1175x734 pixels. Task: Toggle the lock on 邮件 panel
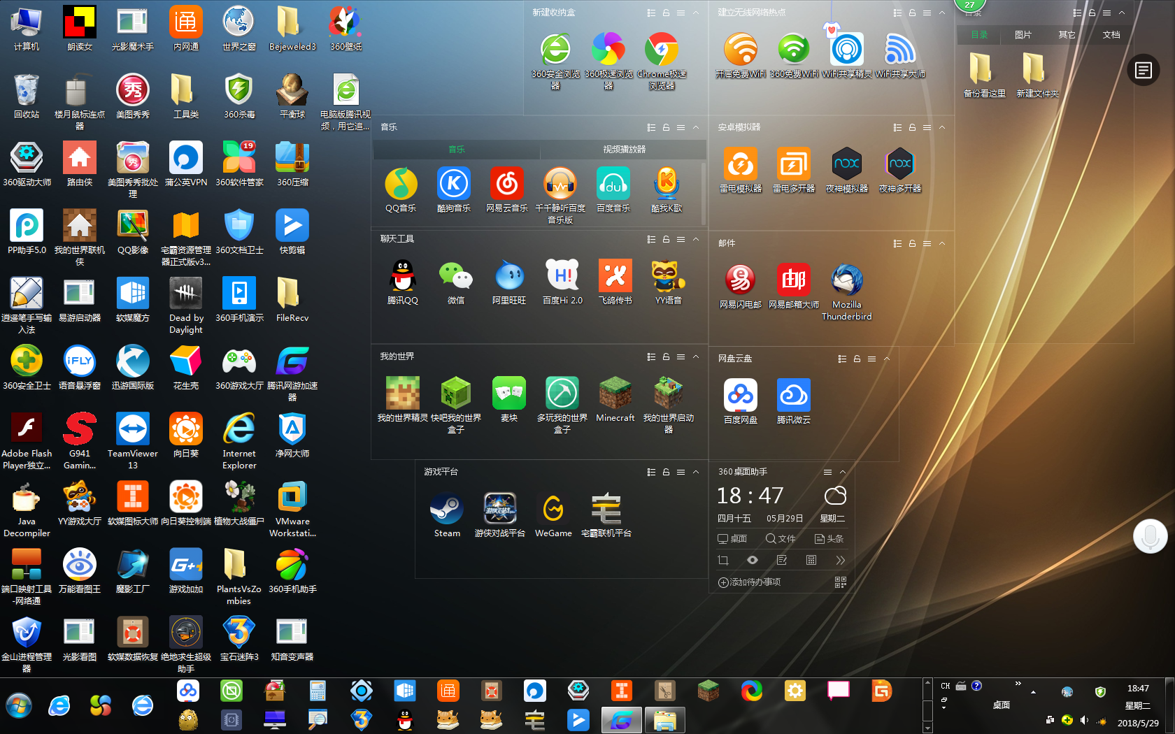912,243
